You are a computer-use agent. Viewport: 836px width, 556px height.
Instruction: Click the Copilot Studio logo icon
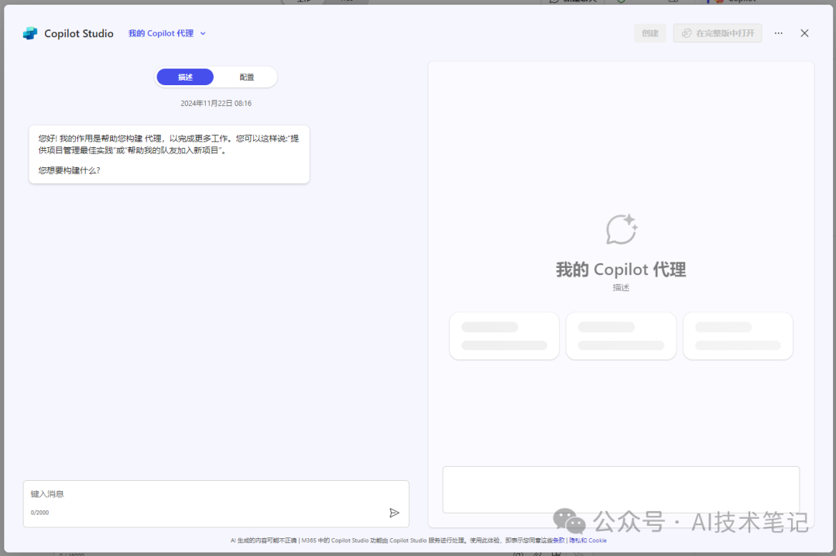(30, 33)
